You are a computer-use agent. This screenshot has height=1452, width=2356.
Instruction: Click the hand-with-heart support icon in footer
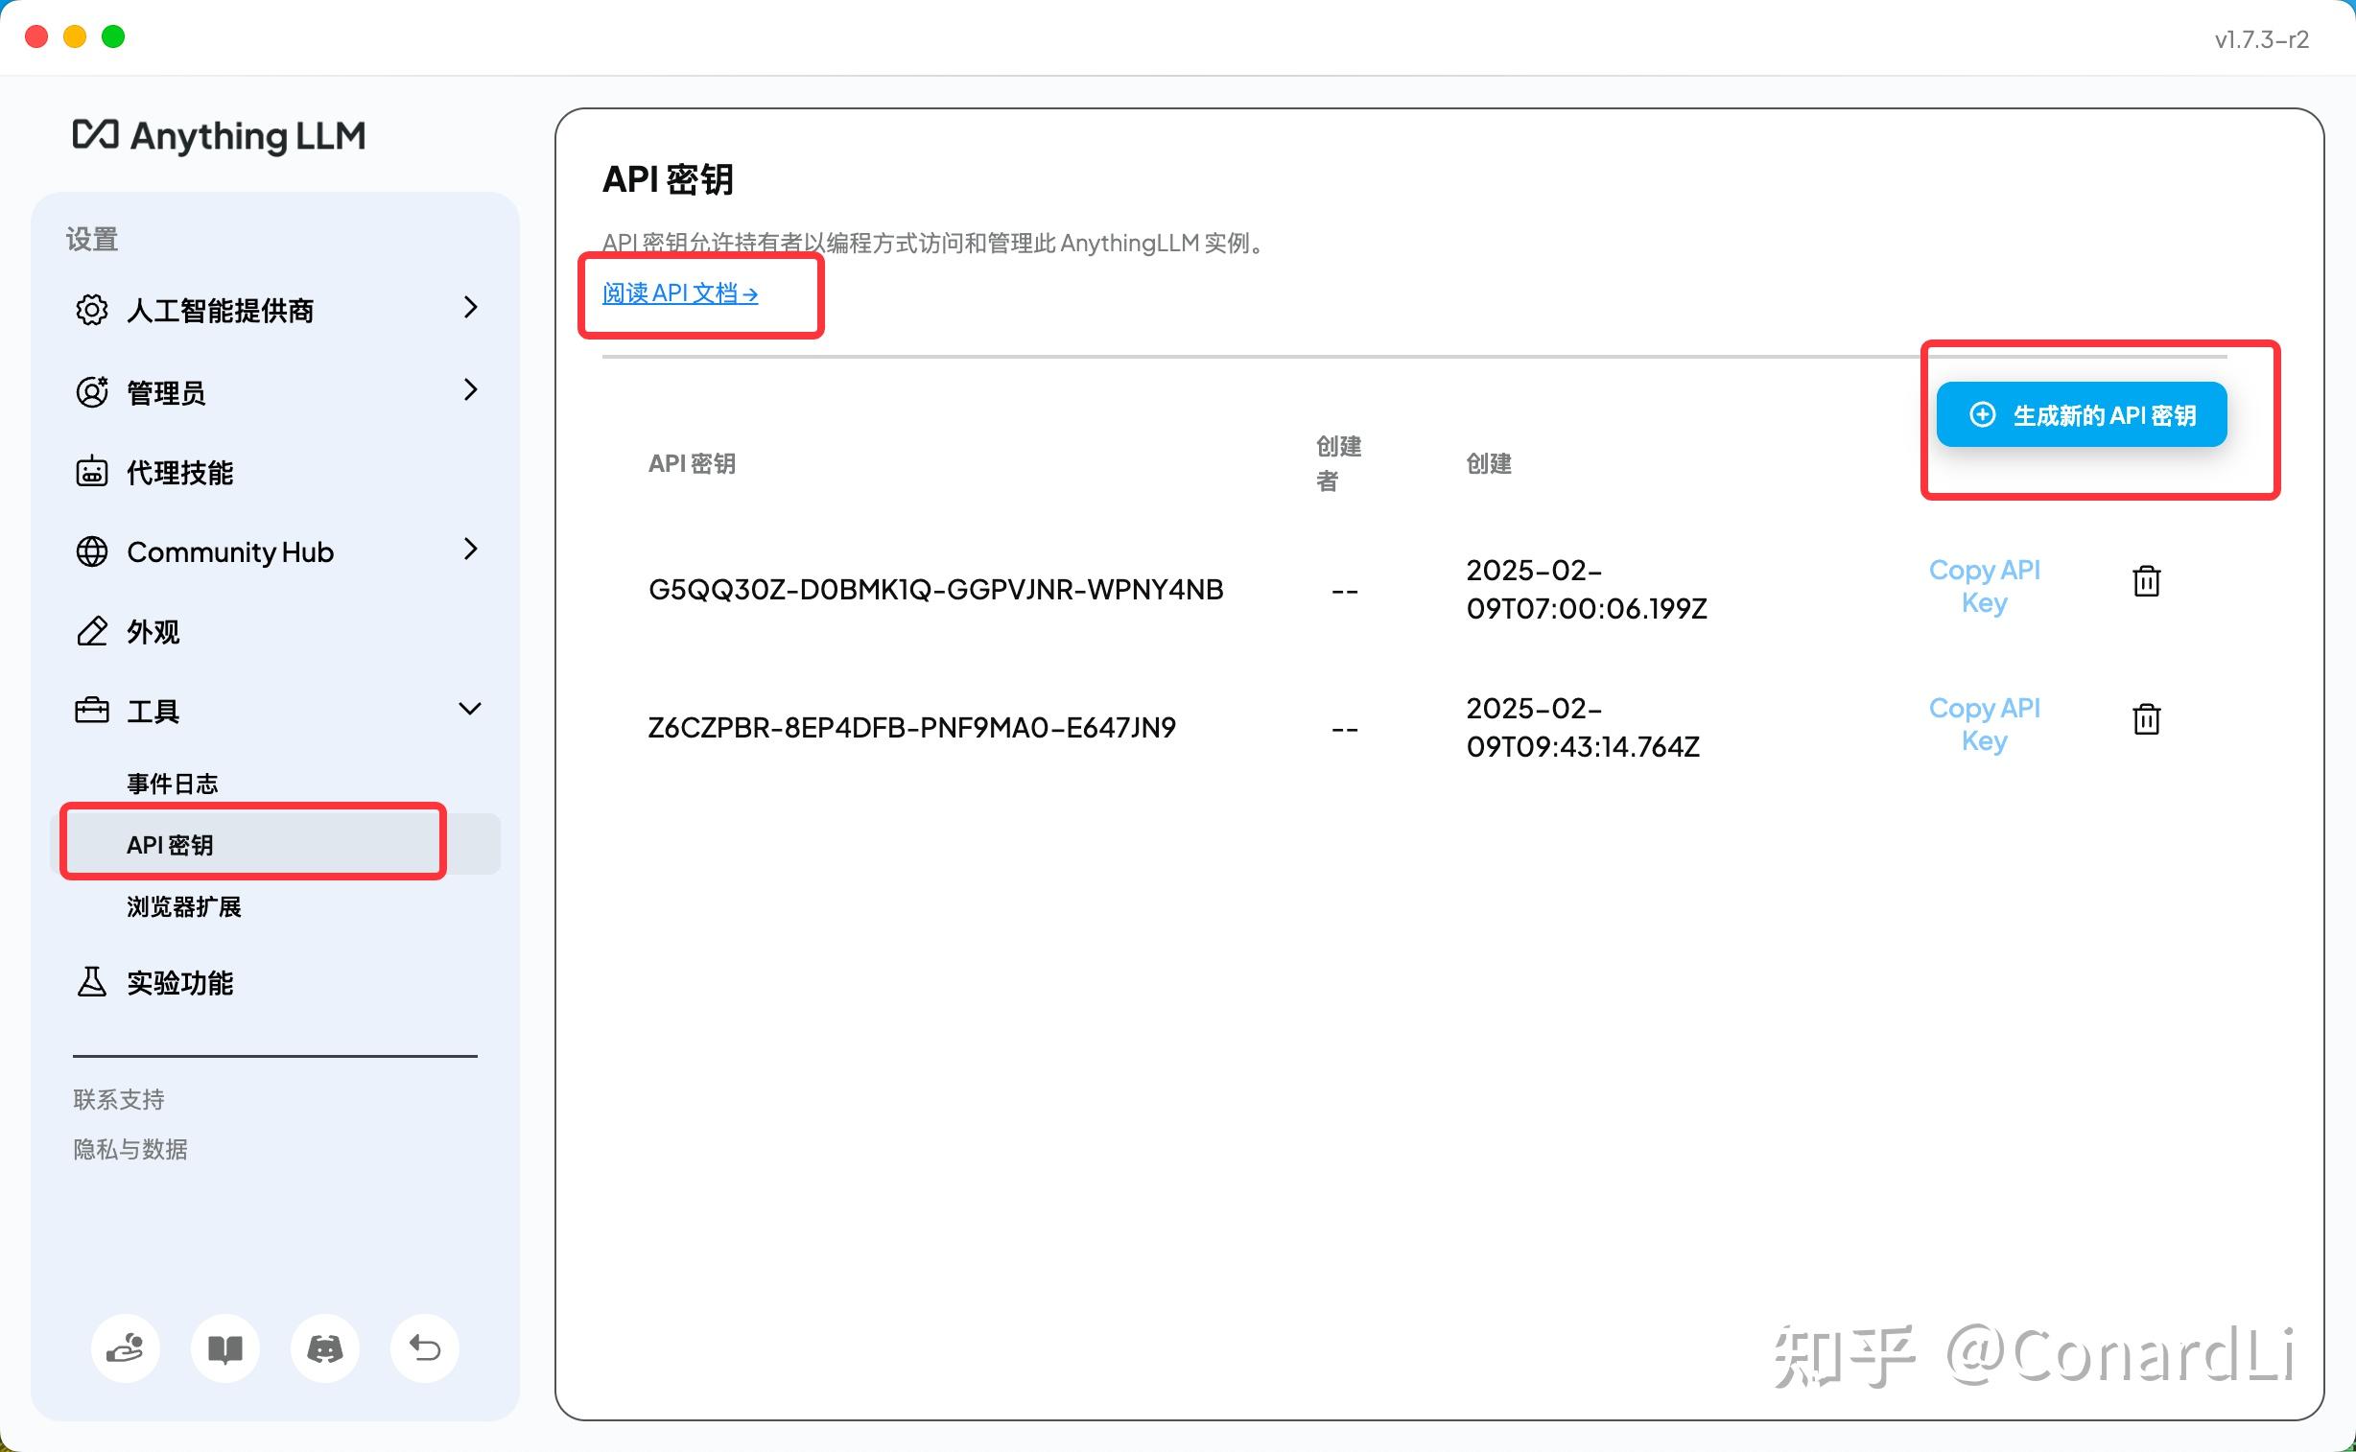pos(125,1348)
